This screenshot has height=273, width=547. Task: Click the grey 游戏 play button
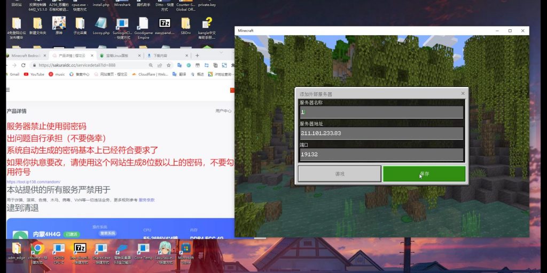click(x=339, y=174)
